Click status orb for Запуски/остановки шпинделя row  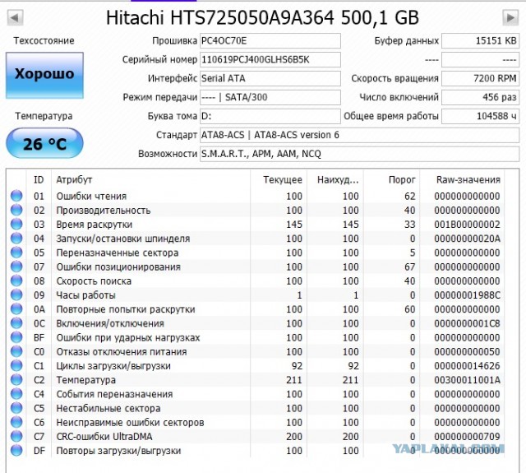(x=16, y=238)
